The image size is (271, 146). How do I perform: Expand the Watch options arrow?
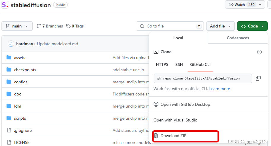tap(260, 5)
